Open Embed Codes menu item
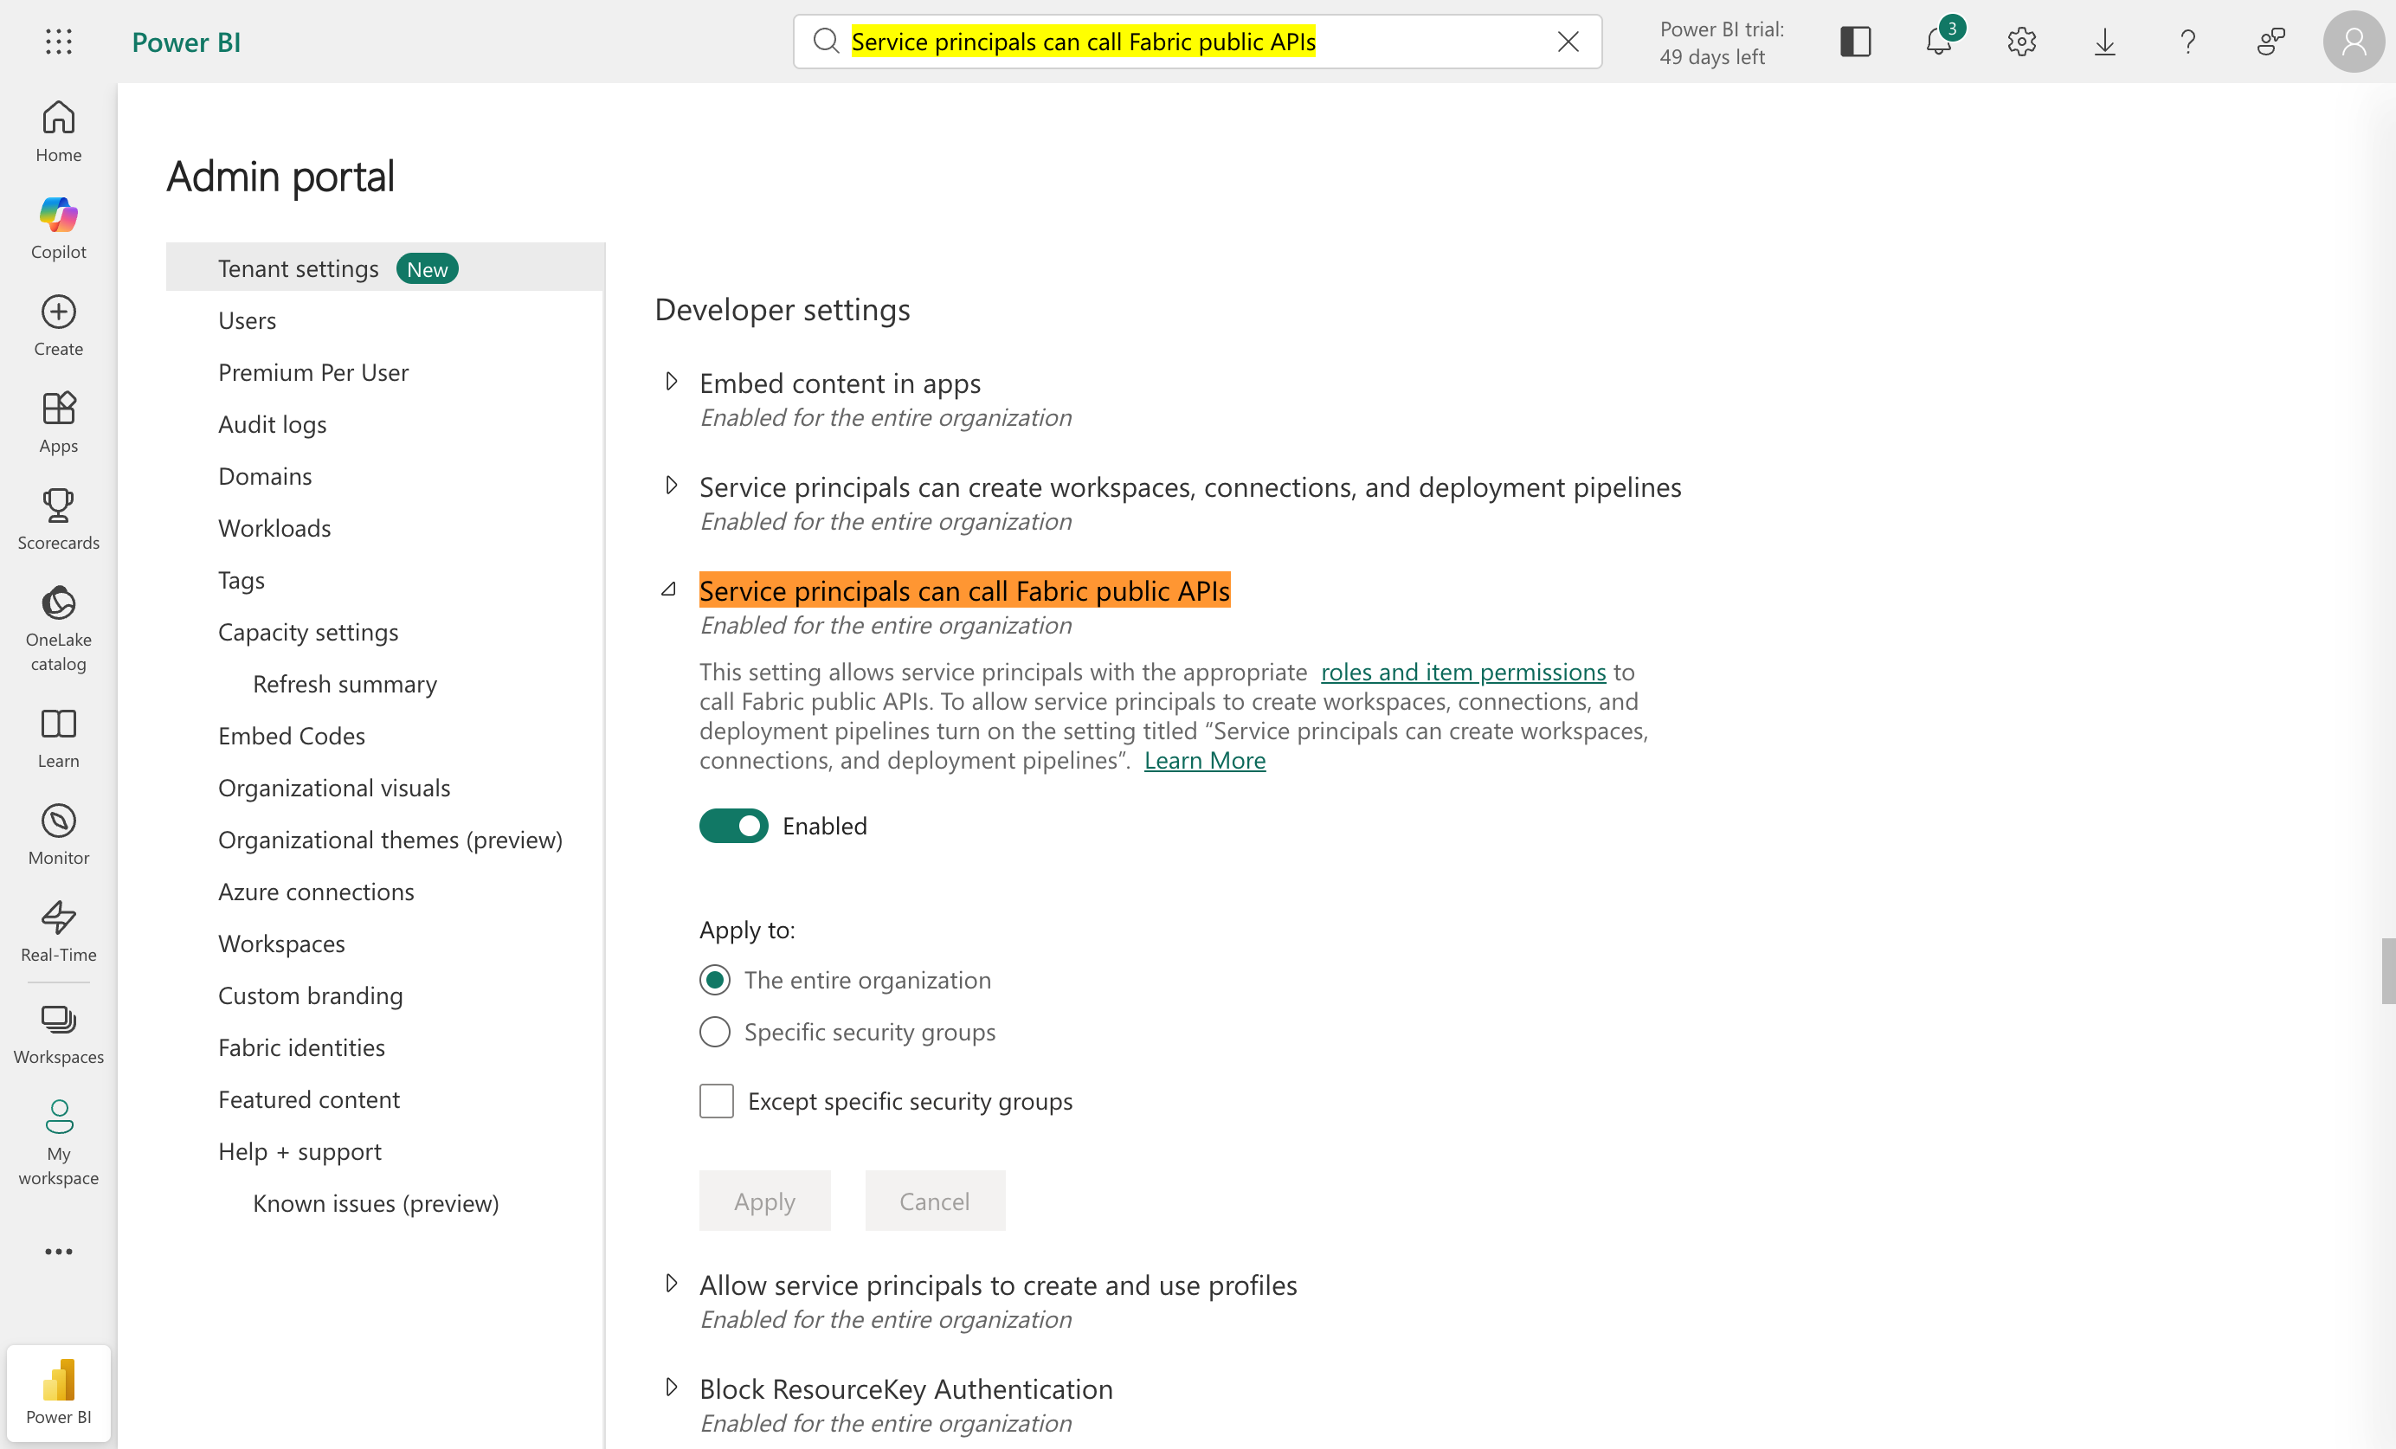 [x=292, y=736]
